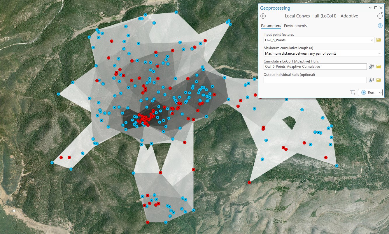Click database icon beside Cumulative LoCoH Hulls
389x234 pixels.
[x=371, y=67]
